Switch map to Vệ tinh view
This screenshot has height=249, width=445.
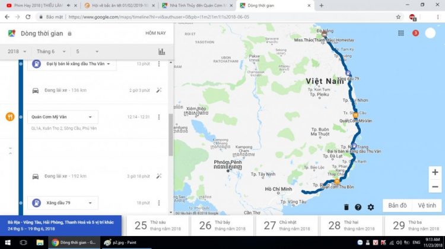427,205
